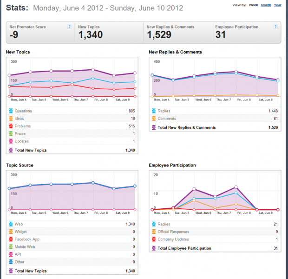Click the Problems row label
The height and width of the screenshot is (279, 288).
coord(23,126)
